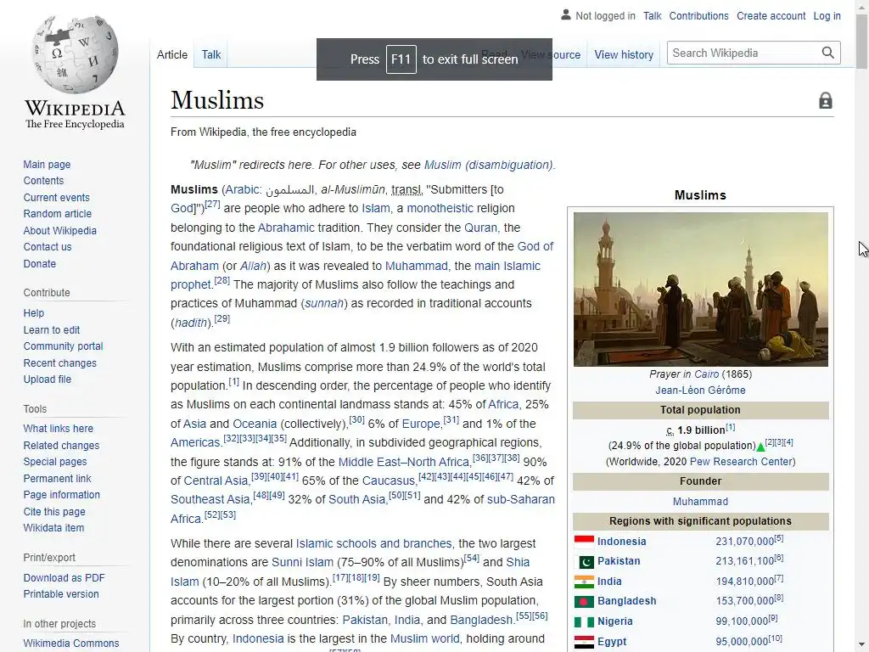Click Indonesia in the regions infobox
869x652 pixels.
click(x=621, y=542)
